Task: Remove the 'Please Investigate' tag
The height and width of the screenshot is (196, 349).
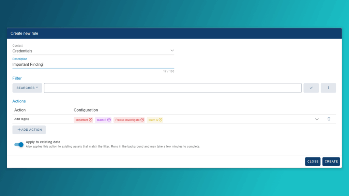Action: pos(142,120)
